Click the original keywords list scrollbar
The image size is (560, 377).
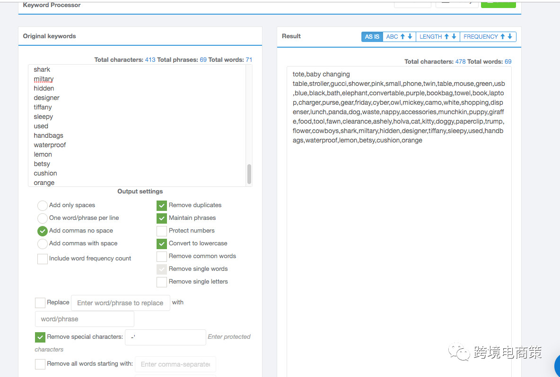click(x=249, y=174)
